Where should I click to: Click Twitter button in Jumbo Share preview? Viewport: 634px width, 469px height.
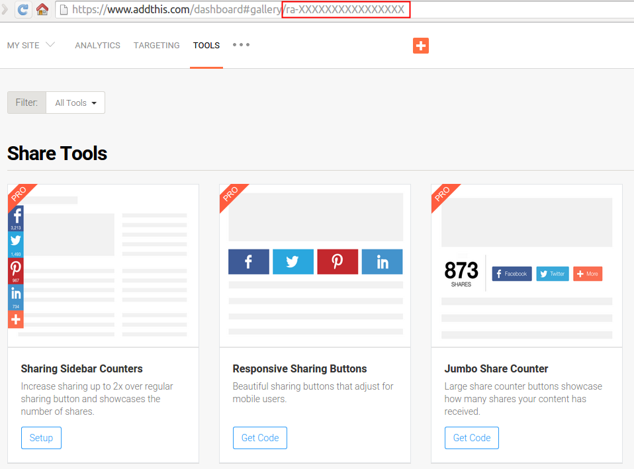pos(553,274)
